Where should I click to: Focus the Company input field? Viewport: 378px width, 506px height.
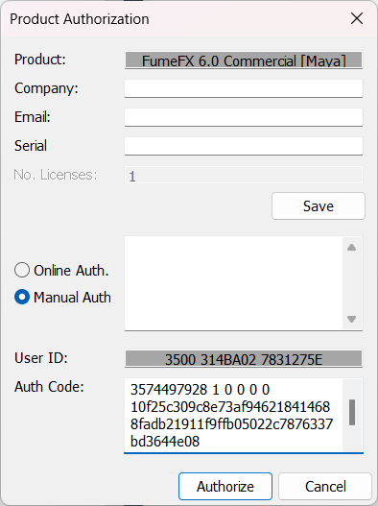(244, 88)
